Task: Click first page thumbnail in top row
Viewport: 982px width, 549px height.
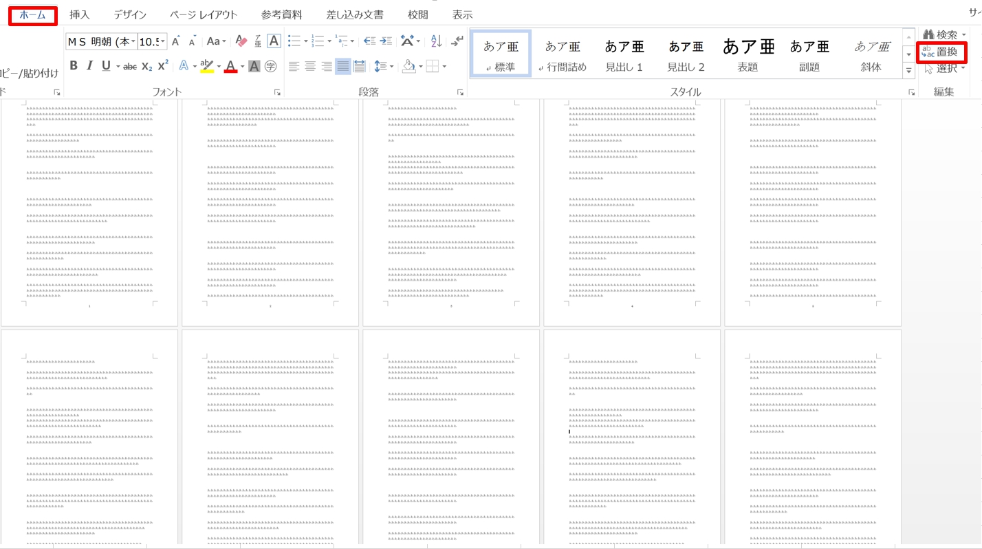Action: click(89, 212)
